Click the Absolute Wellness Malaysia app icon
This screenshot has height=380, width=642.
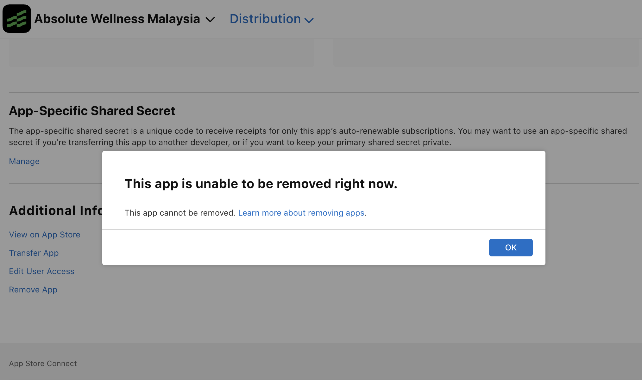[x=17, y=19]
